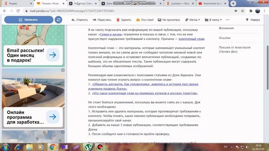Switch to the youtube Яндекс search tab
Viewport: 269px width, 151px height.
[180, 3]
